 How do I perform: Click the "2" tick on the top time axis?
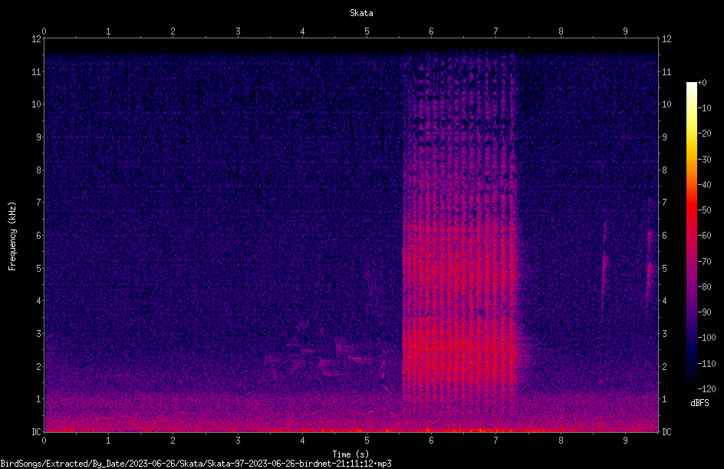(173, 31)
